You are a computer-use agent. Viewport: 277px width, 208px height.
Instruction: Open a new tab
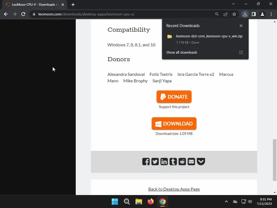(x=73, y=5)
